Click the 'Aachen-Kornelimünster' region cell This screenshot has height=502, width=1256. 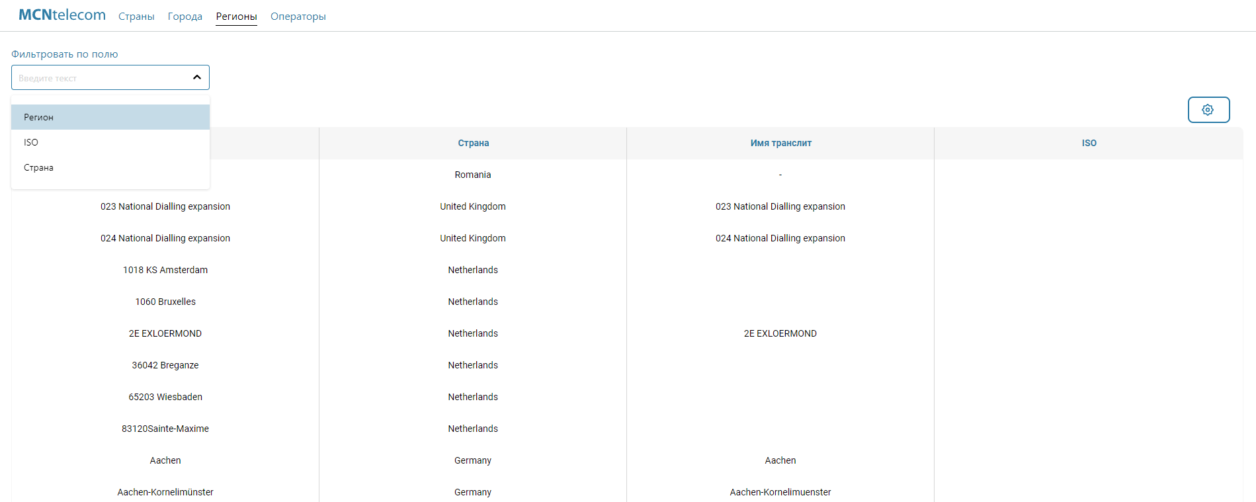click(165, 492)
